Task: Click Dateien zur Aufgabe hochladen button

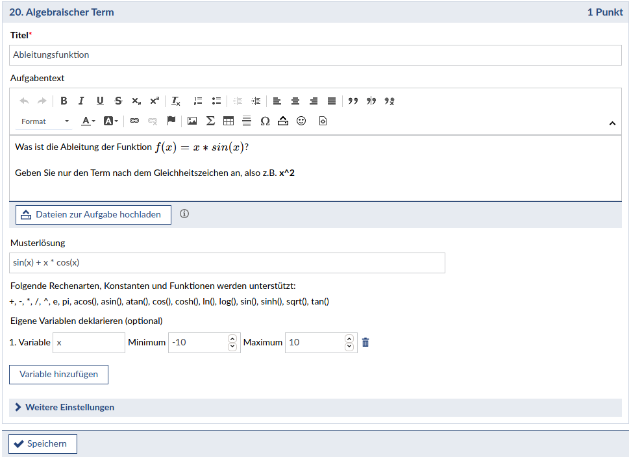Action: [93, 215]
